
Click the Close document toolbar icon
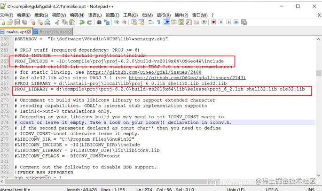click(x=32, y=22)
